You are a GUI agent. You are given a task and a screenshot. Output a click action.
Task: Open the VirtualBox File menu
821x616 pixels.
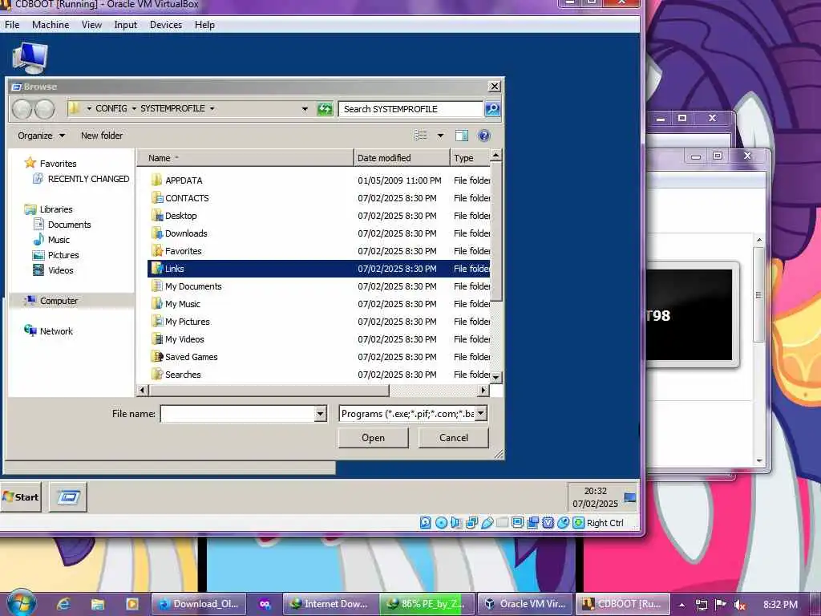(12, 25)
